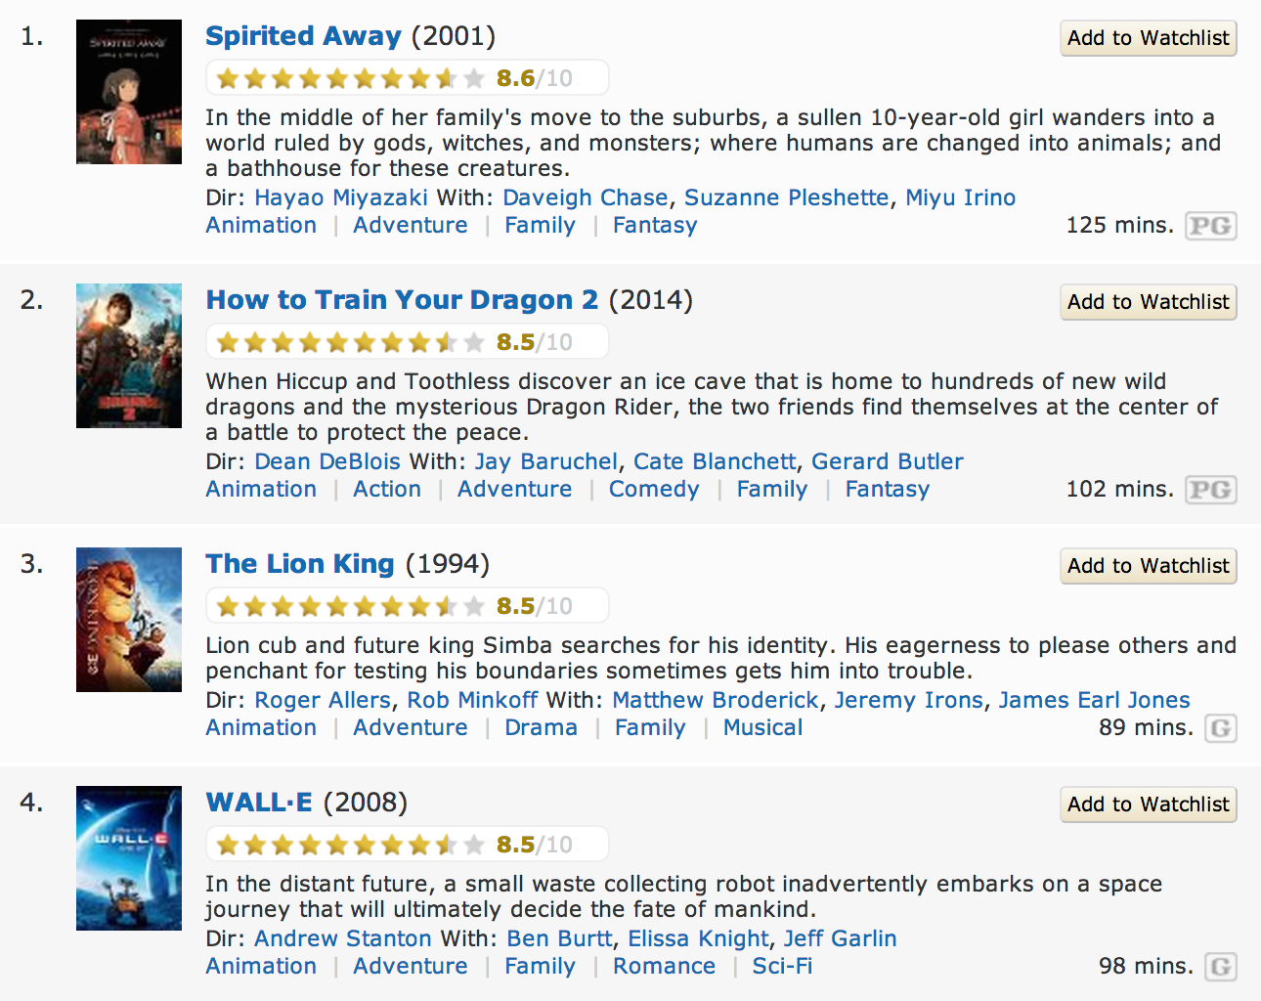The width and height of the screenshot is (1261, 1001).
Task: Click the G certificate icon for The Lion King
Action: 1220,728
